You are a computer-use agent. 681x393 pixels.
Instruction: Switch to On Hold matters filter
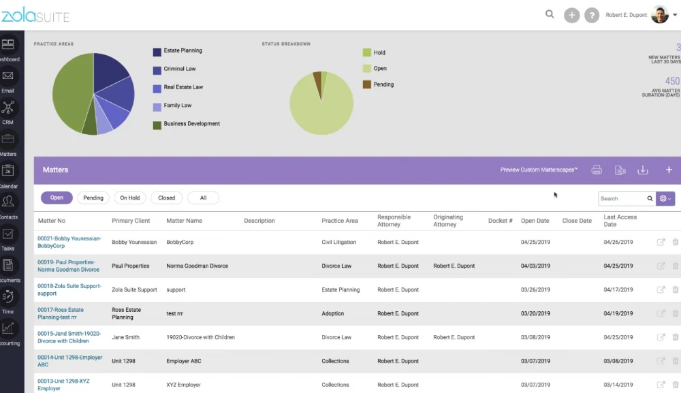(x=130, y=198)
